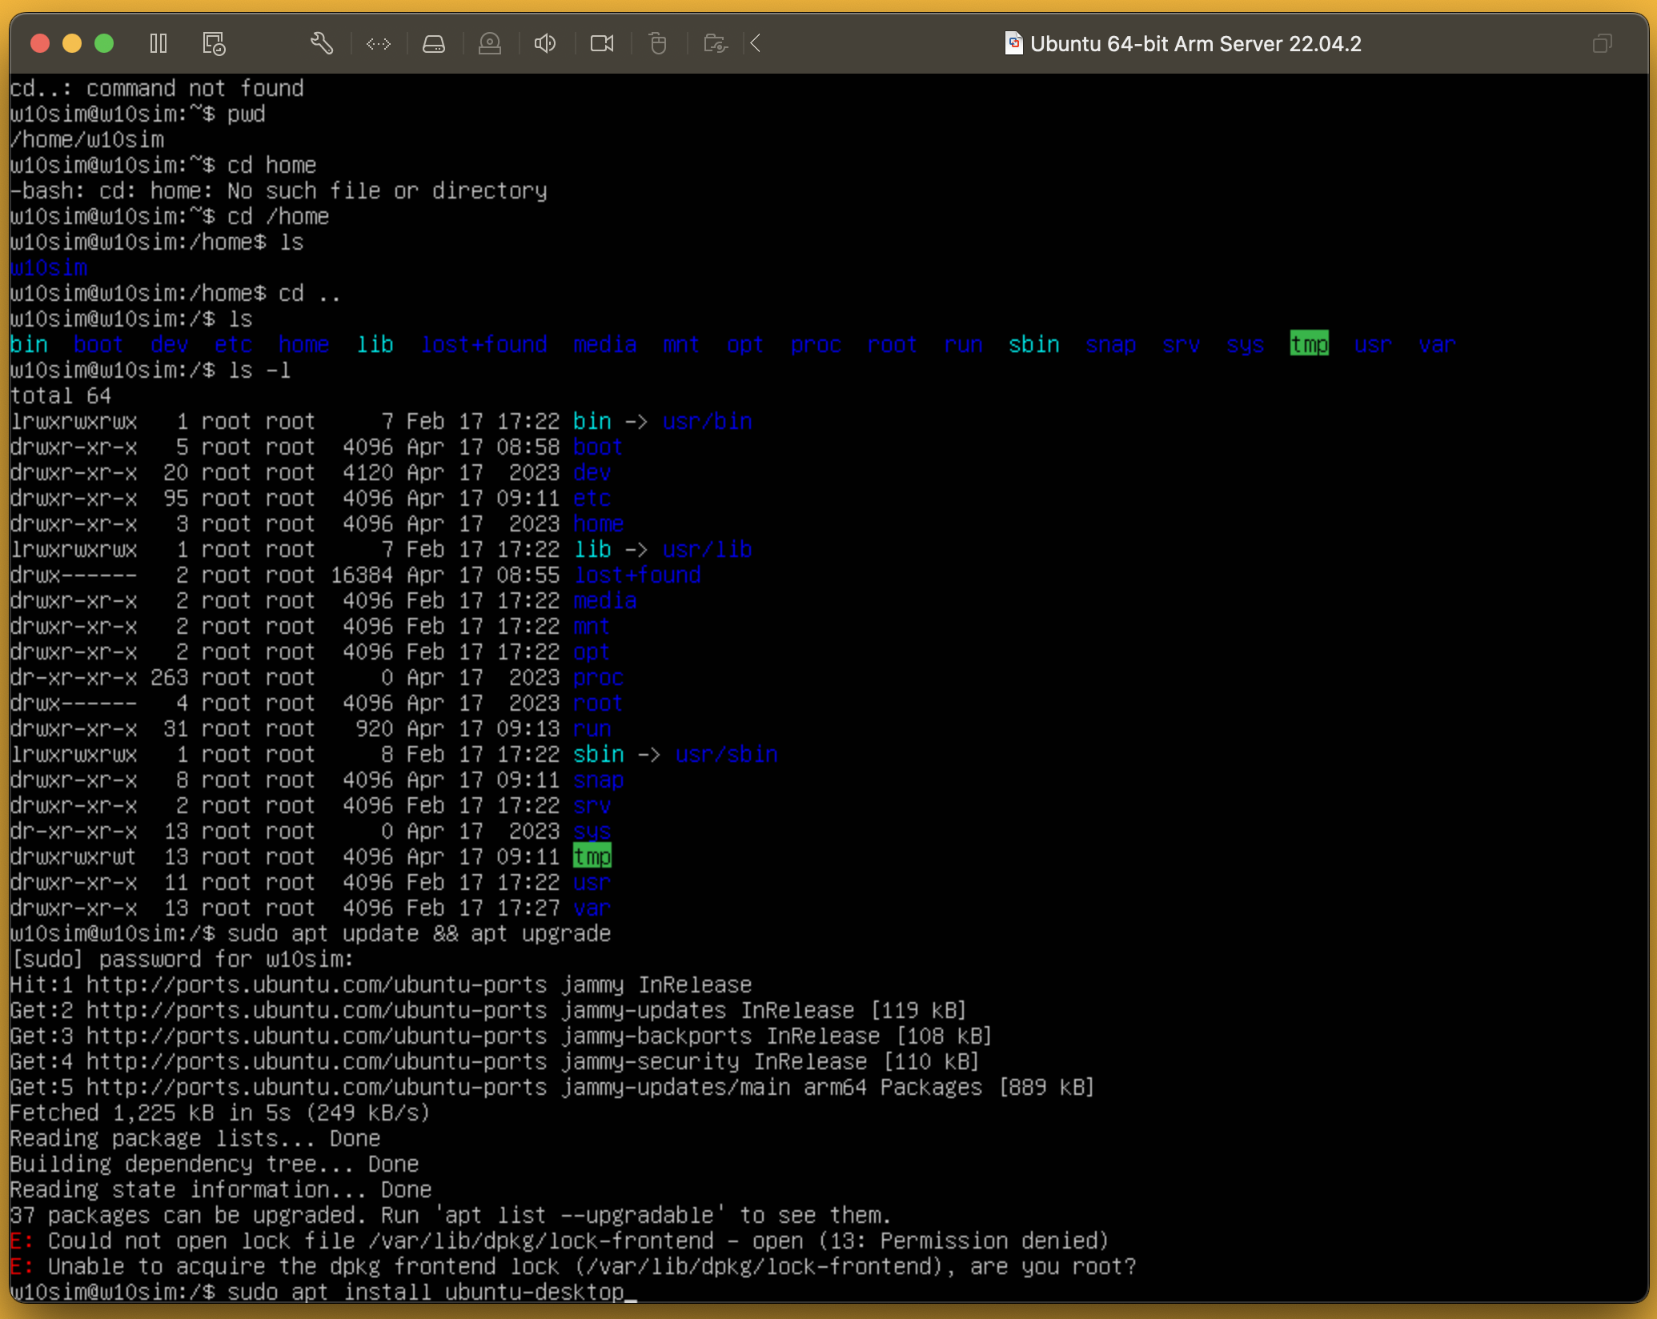Click the jammy-security InRelease line
The image size is (1657, 1319).
[495, 1061]
